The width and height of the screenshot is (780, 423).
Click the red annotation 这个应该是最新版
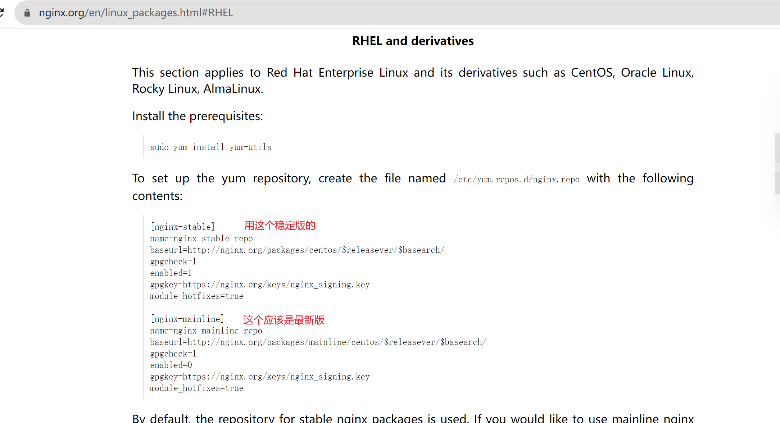pos(284,320)
